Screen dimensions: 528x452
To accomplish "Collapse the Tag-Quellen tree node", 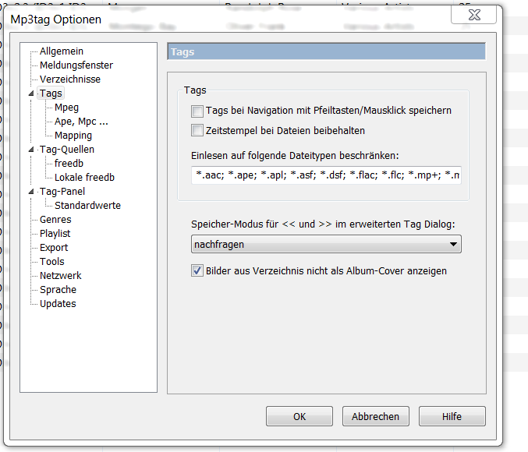I will click(x=31, y=150).
